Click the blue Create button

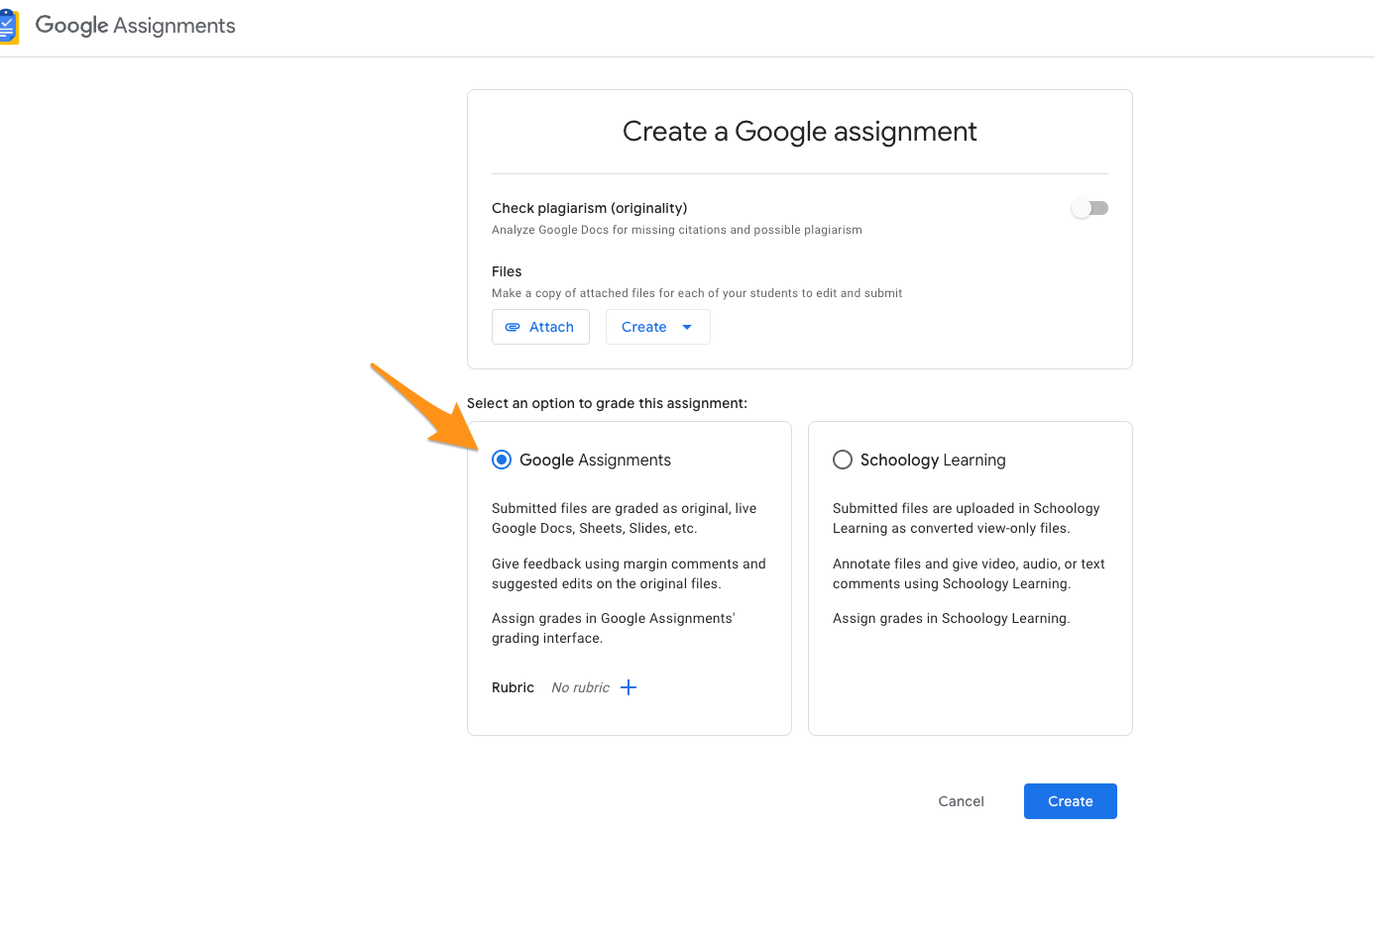[1071, 801]
